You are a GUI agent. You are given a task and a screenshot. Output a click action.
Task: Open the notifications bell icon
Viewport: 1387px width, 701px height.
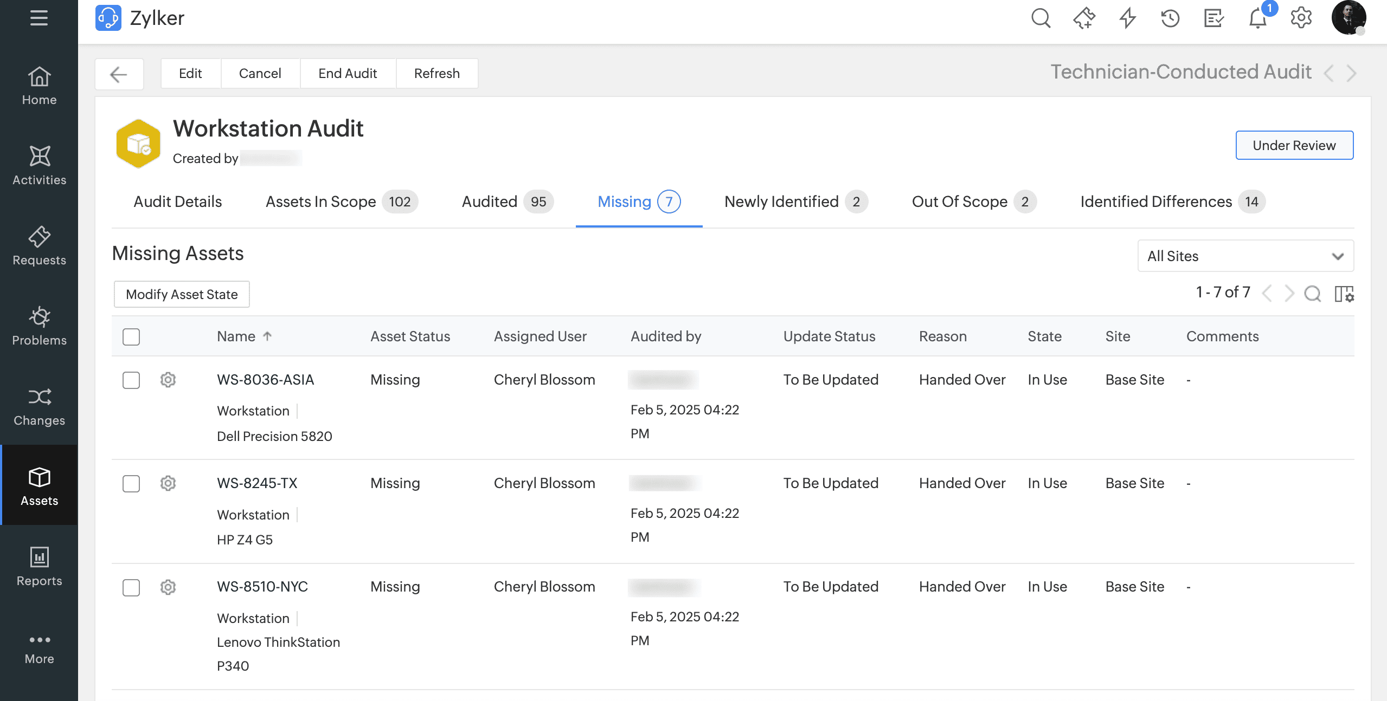[x=1257, y=19]
